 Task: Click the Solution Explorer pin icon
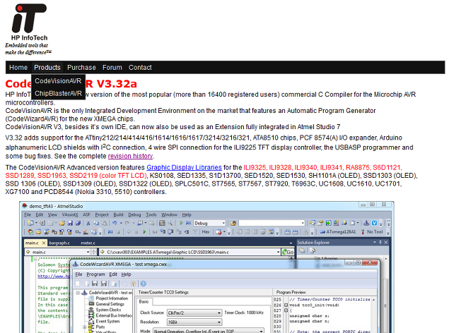point(380,242)
